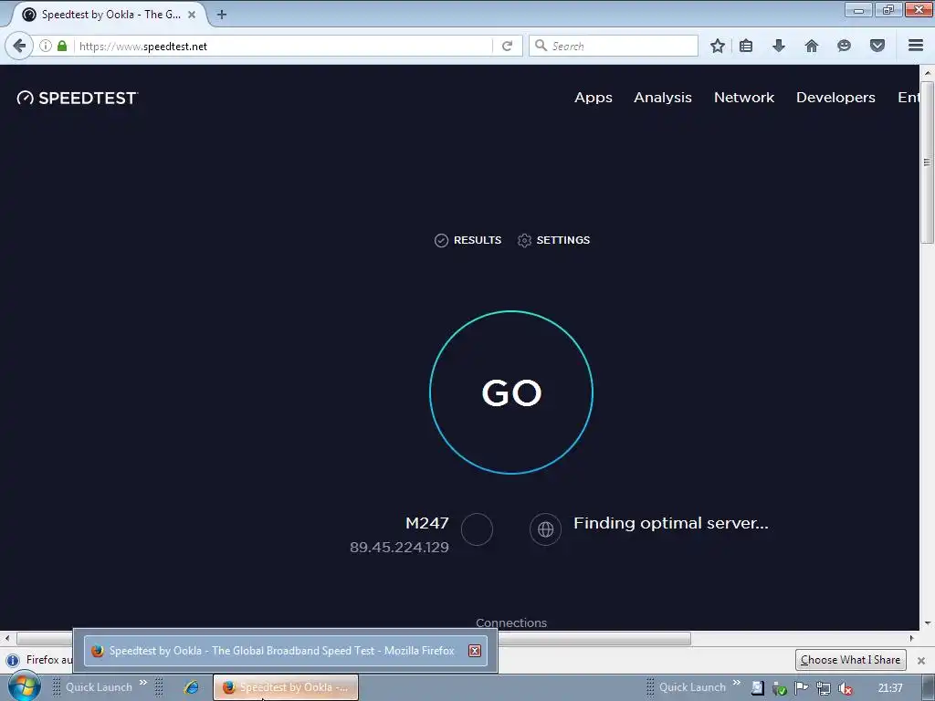Open Analysis navigation menu

(663, 98)
